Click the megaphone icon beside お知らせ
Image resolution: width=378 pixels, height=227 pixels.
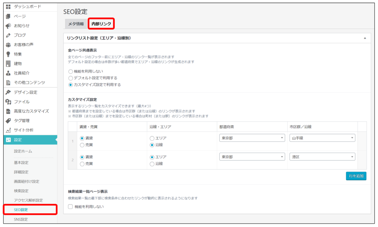pyautogui.click(x=8, y=25)
